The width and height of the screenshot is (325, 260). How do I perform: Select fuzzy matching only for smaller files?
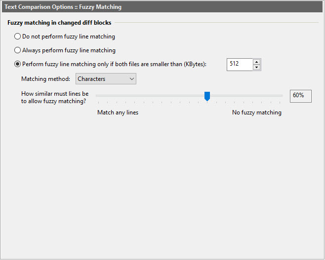[x=18, y=64]
